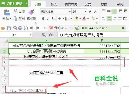Toggle Italic formatting
The image size is (129, 94).
[48, 19]
